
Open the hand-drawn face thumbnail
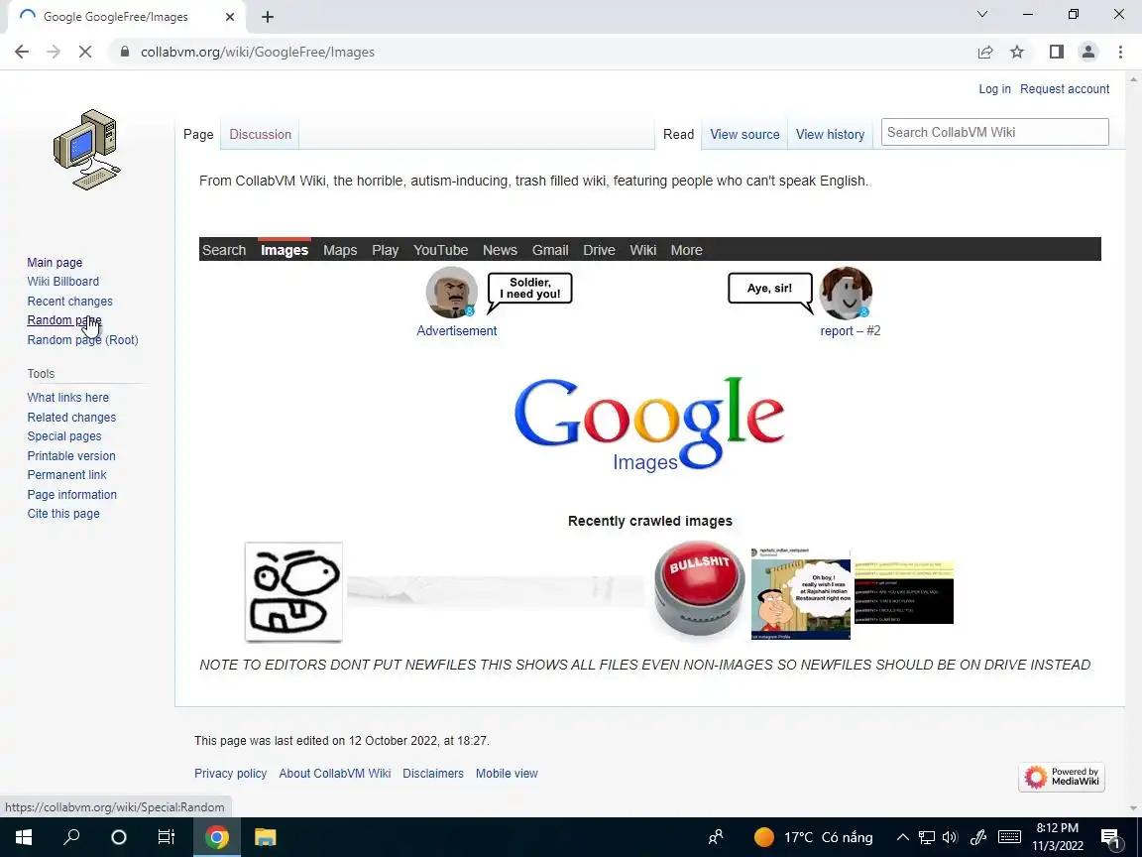293,592
